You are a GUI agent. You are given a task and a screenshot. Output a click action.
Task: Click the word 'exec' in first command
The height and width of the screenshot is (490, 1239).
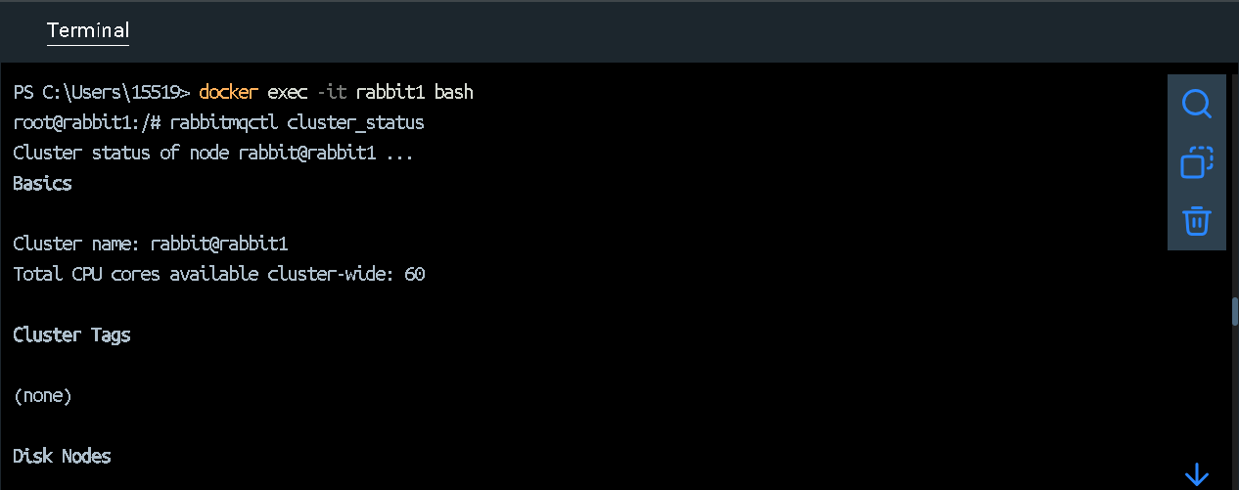click(287, 93)
